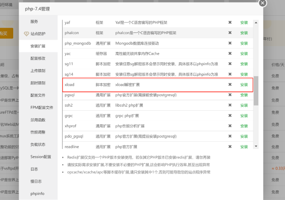Click the 框架 type cell for phalcon
Screen dimensions: 285x200
point(99,33)
